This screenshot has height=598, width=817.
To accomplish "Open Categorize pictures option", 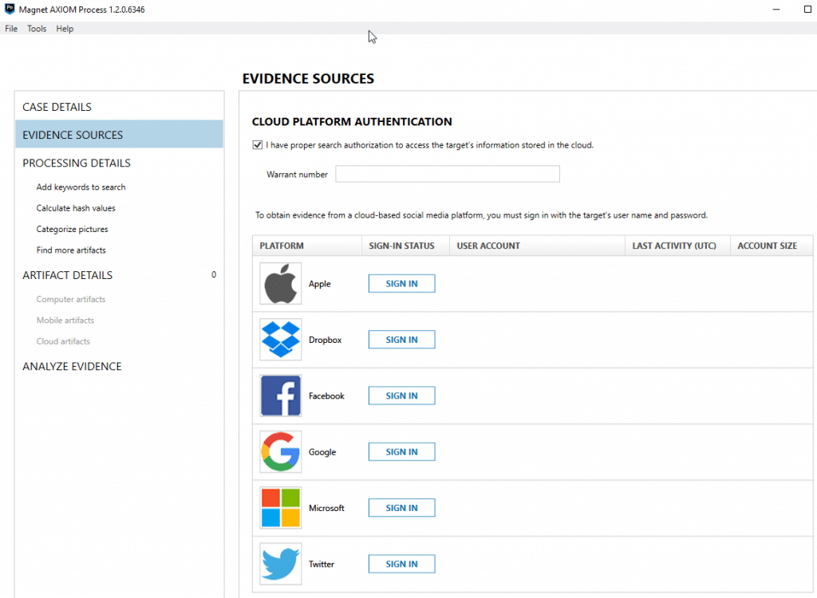I will (72, 229).
